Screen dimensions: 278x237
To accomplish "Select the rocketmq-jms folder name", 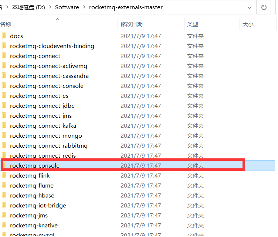I will click(29, 216).
